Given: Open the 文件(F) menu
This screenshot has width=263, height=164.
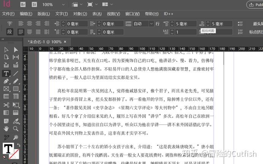Looking at the screenshot, I should [8, 14].
